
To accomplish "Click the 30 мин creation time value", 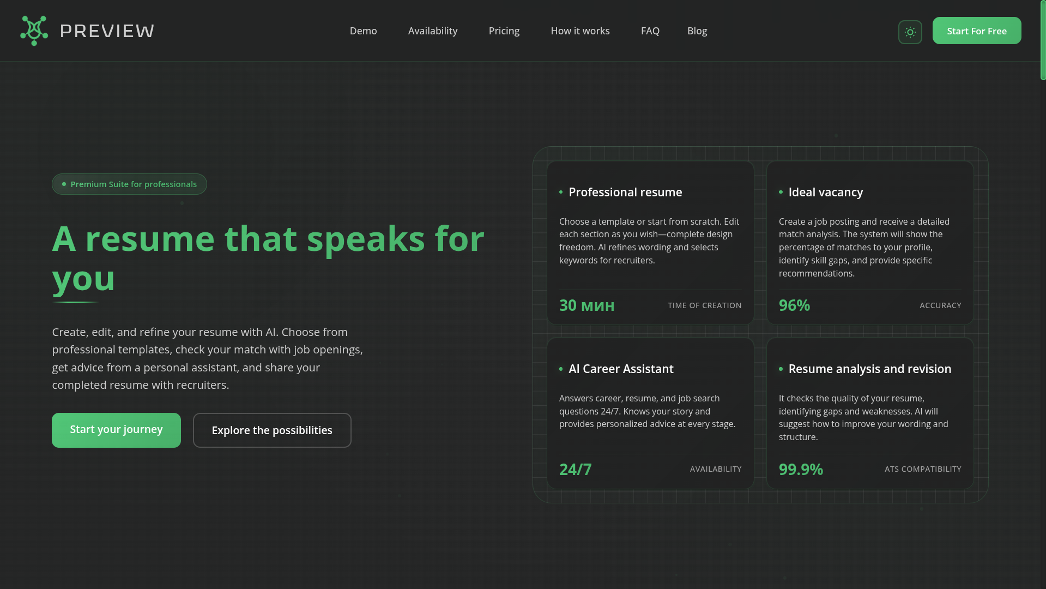I will coord(587,305).
